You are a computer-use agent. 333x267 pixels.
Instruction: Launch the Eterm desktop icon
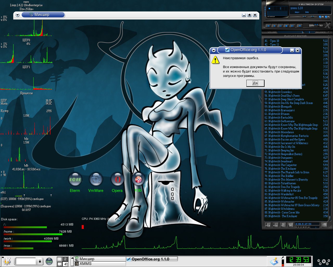click(x=75, y=179)
